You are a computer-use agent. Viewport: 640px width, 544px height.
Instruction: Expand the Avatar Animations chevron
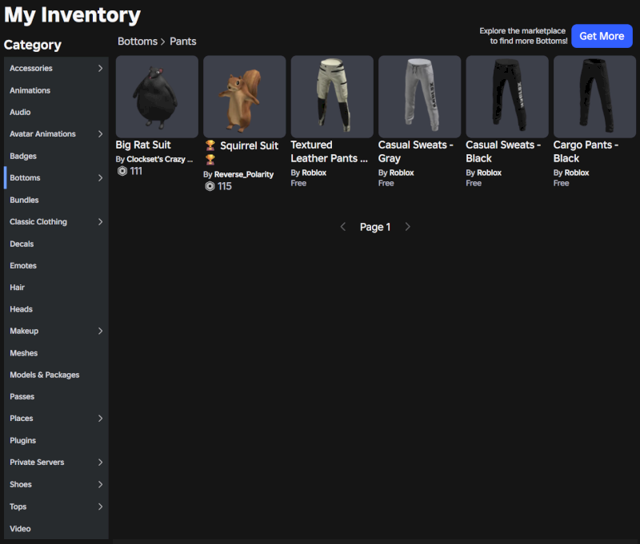click(x=101, y=133)
